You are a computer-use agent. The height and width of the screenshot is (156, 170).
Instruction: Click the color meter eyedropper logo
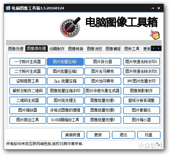(x=70, y=27)
